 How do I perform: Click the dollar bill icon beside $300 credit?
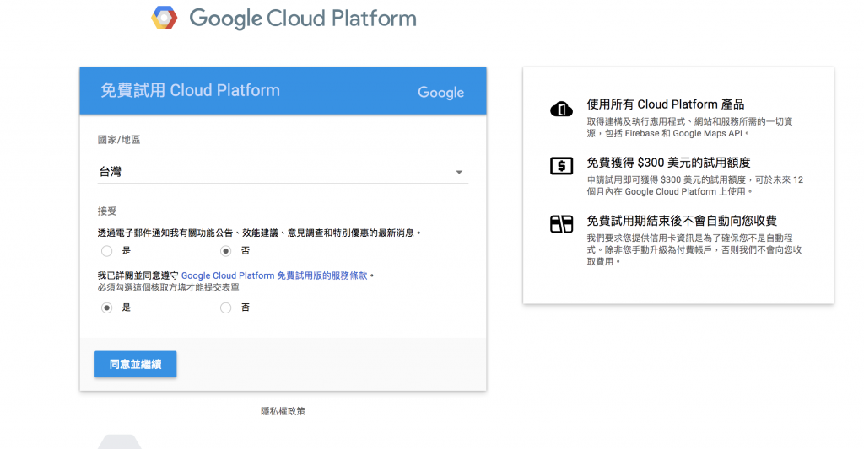pyautogui.click(x=561, y=166)
